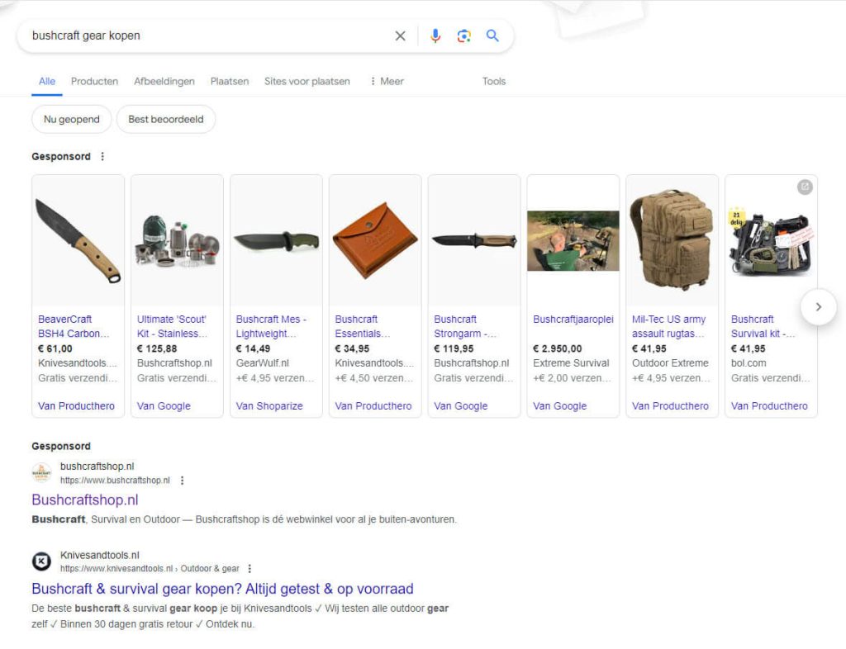Click the bushcraftshop.nl site favicon
This screenshot has width=846, height=649.
click(41, 473)
